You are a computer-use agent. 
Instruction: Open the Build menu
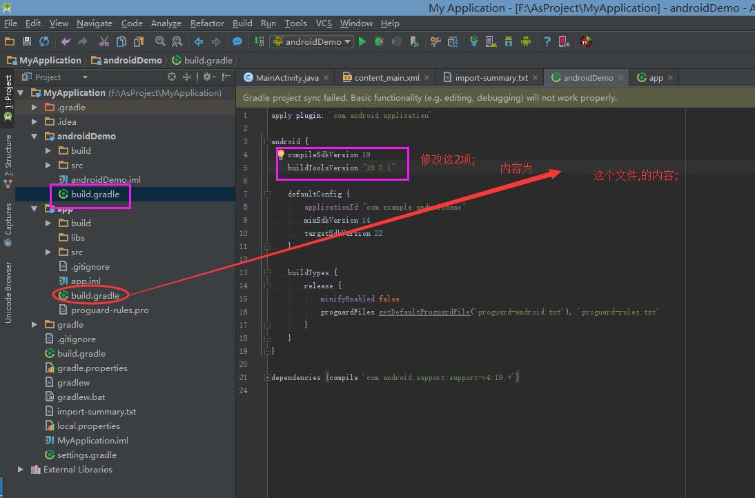(242, 23)
